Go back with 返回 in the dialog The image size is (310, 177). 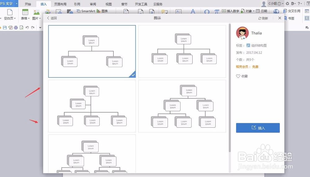pos(52,18)
